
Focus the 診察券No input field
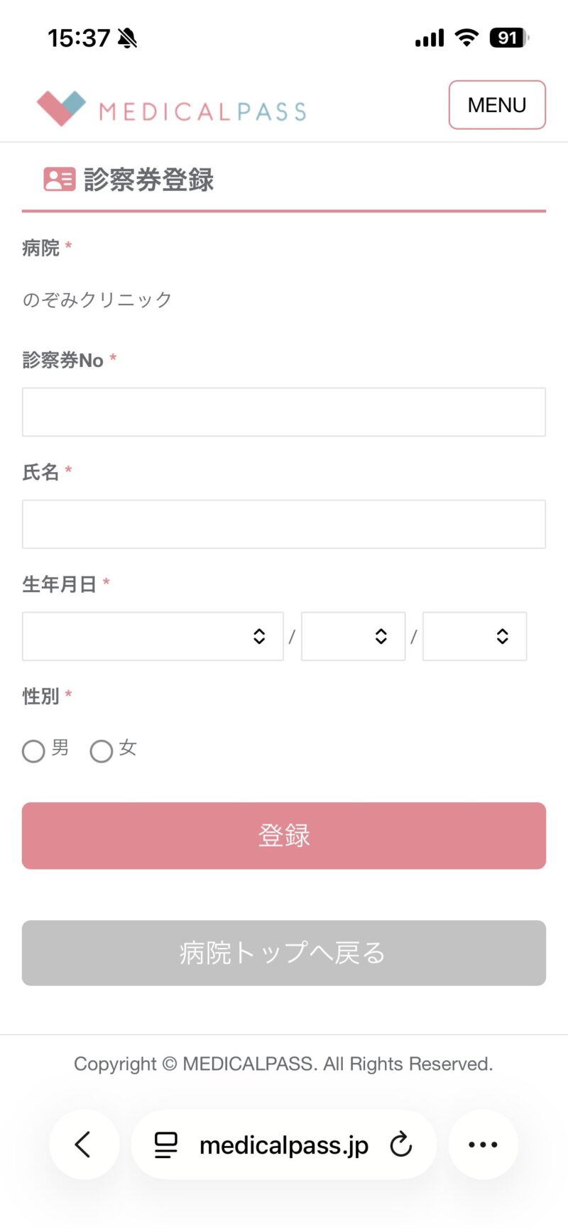[284, 412]
